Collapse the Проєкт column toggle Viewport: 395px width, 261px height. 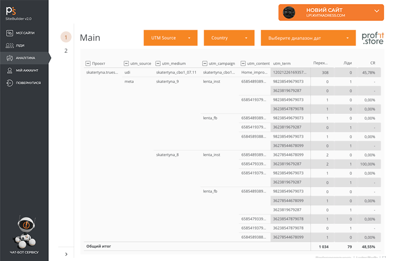88,63
